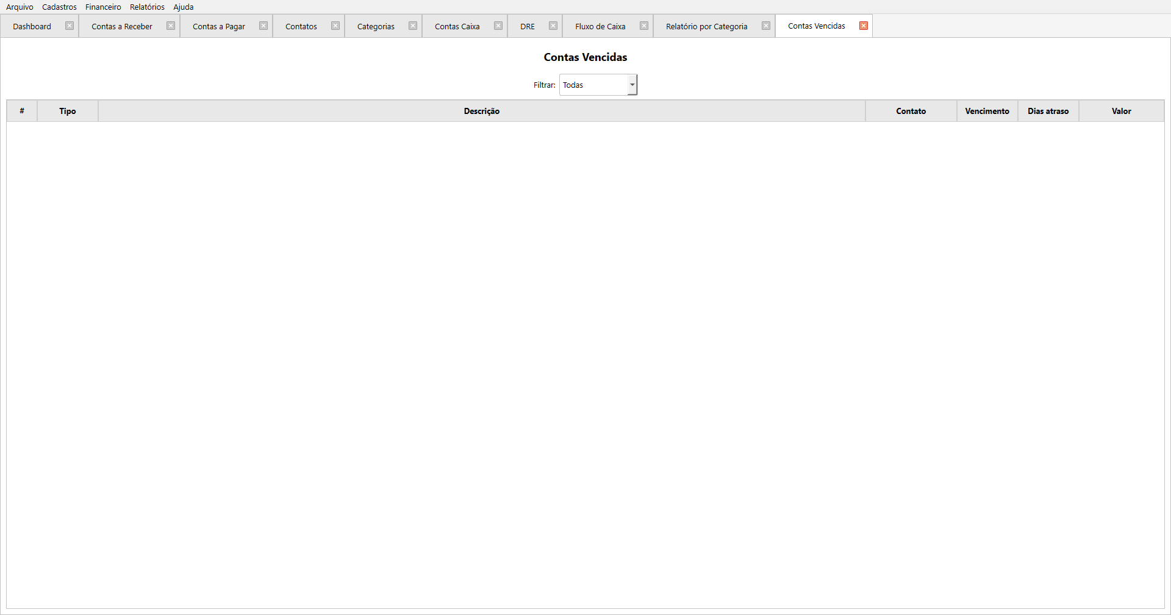Close the DRE tab with X icon

click(553, 26)
